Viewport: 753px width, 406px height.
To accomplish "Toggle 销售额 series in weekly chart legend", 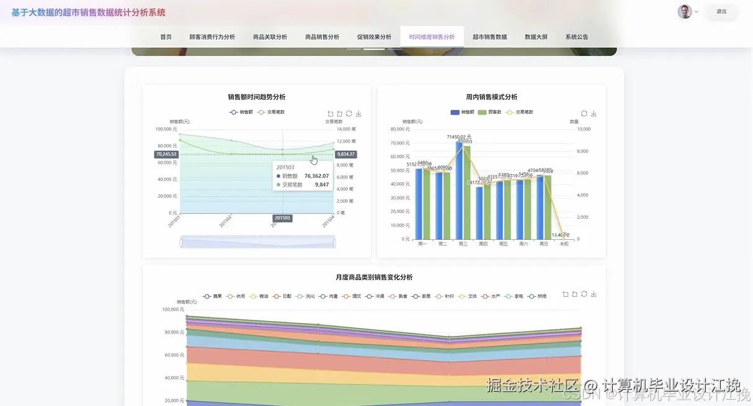I will [x=463, y=112].
